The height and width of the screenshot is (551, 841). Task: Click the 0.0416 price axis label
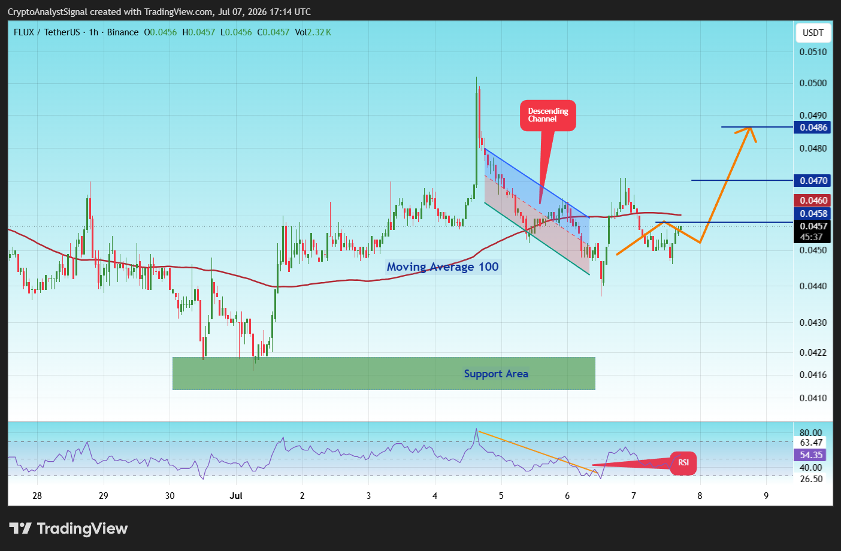tap(813, 375)
